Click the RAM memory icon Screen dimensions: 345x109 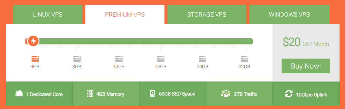coord(90,94)
